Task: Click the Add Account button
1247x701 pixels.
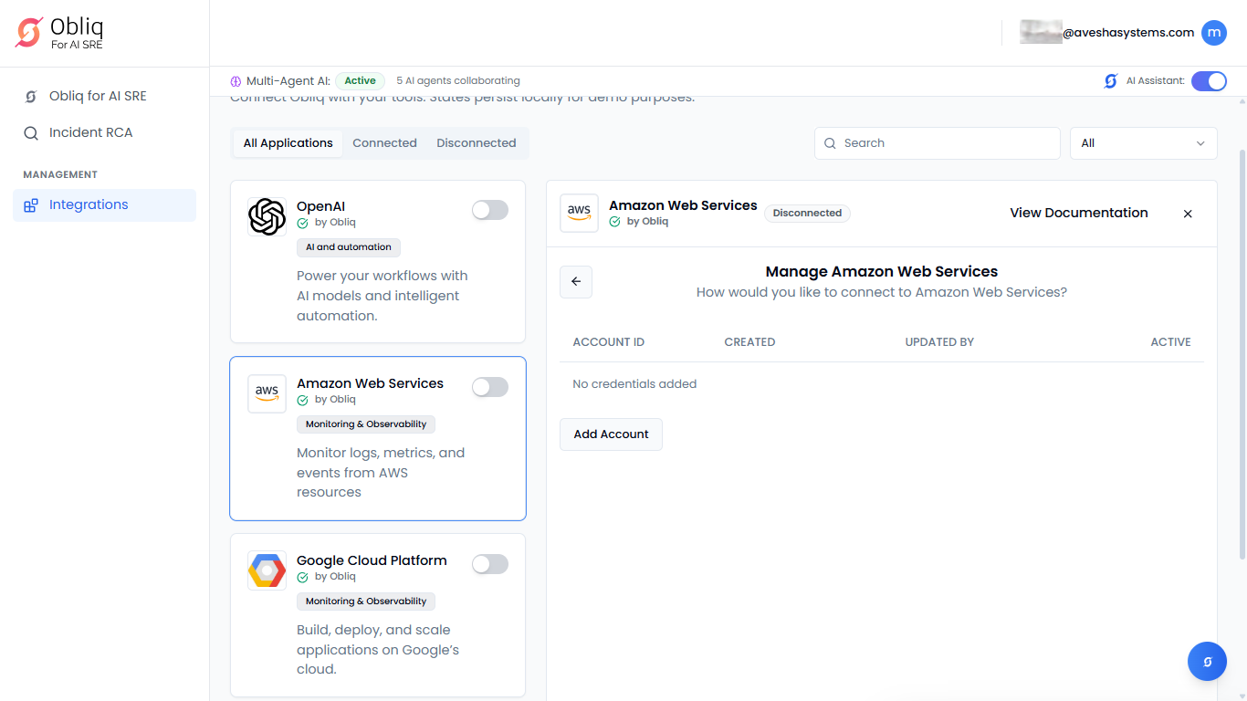Action: 611,434
